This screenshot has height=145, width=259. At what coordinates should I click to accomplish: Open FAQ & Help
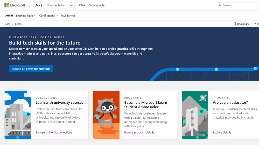[x=68, y=16]
